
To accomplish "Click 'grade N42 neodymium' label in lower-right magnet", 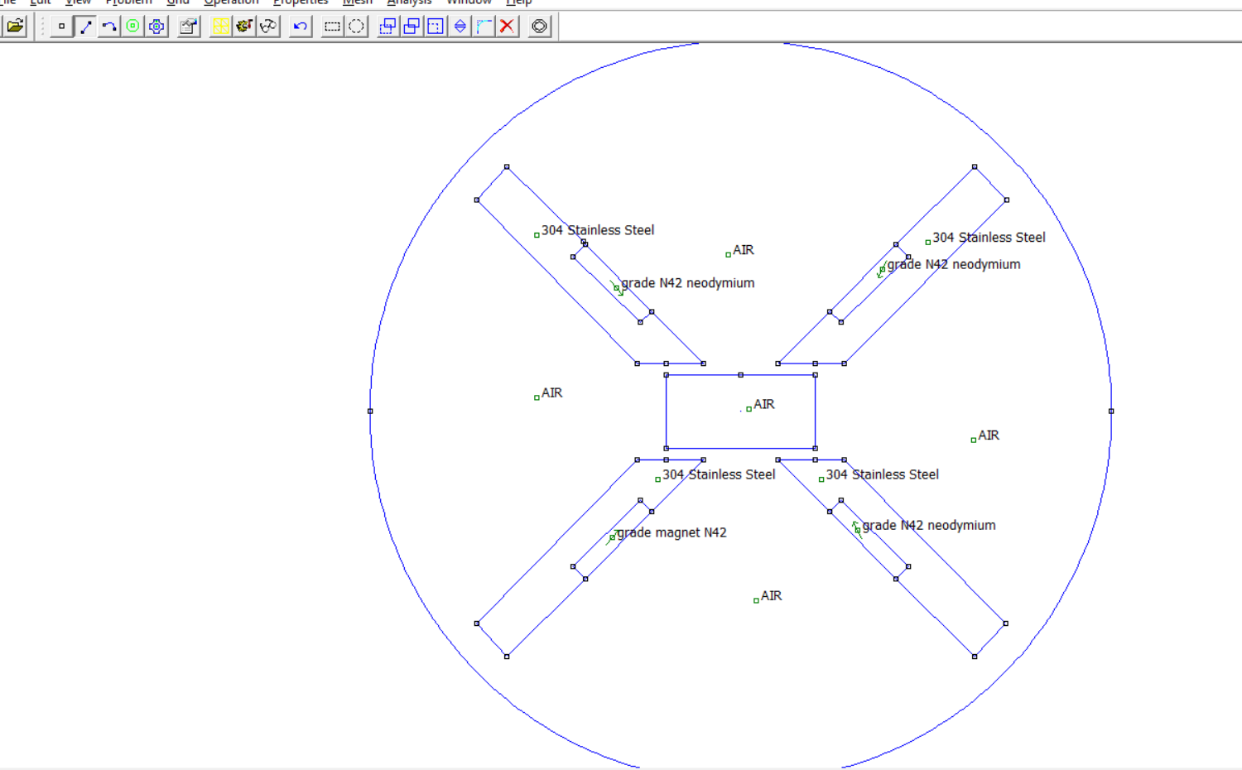I will (x=928, y=526).
